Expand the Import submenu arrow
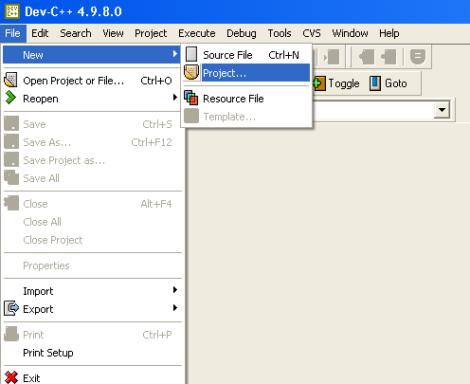The image size is (470, 384). [175, 290]
